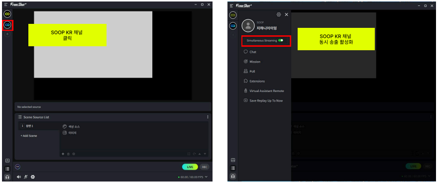Image resolution: width=438 pixels, height=184 pixels.
Task: Mute the speaker icon in left window bottom bar
Action: tap(19, 177)
